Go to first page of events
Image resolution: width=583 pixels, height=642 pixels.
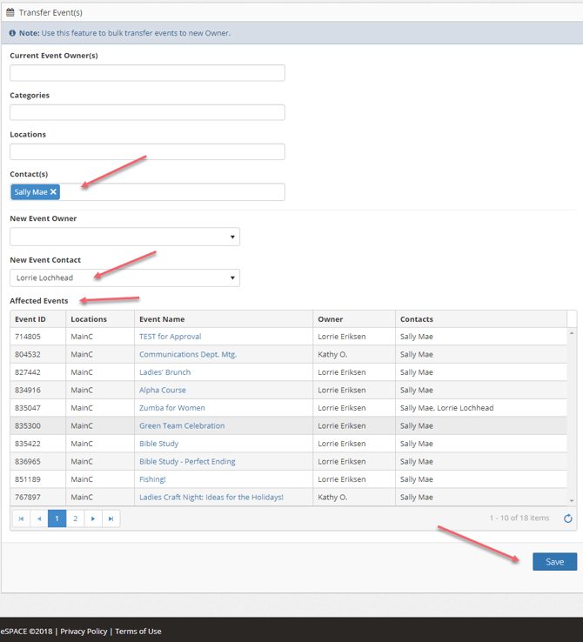pyautogui.click(x=21, y=518)
